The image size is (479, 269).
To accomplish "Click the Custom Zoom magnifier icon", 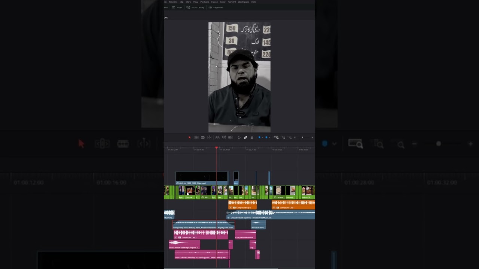I will 290,137.
